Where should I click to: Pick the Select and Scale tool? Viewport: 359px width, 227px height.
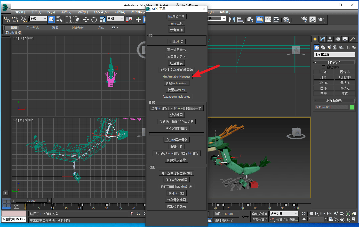[x=102, y=19]
